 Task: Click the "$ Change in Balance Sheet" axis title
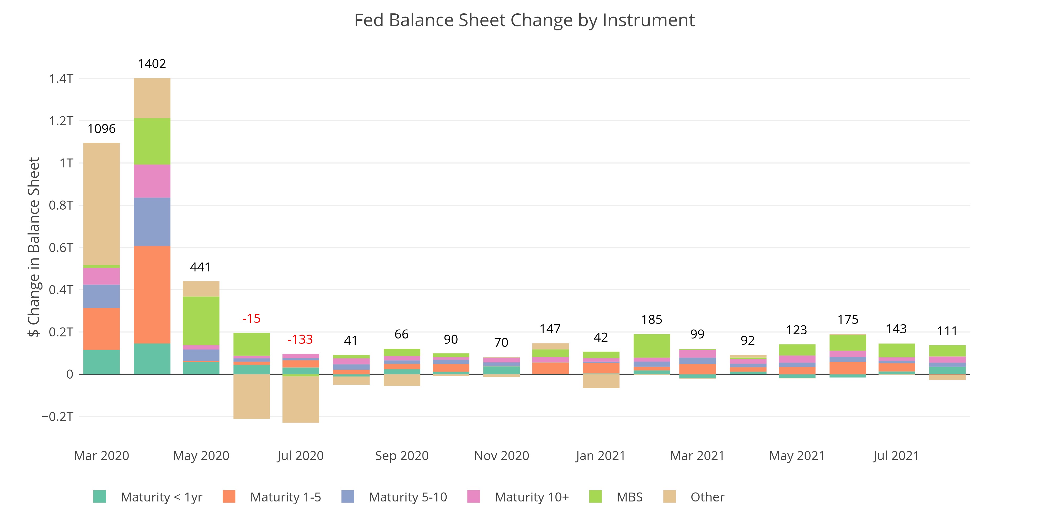[x=34, y=247]
